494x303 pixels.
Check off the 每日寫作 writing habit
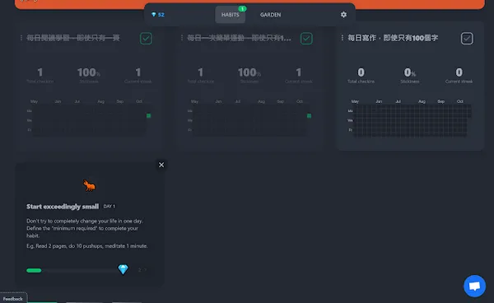pyautogui.click(x=467, y=39)
